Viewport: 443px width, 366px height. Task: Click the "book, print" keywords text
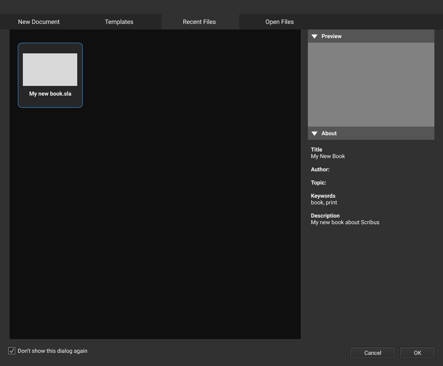(324, 203)
